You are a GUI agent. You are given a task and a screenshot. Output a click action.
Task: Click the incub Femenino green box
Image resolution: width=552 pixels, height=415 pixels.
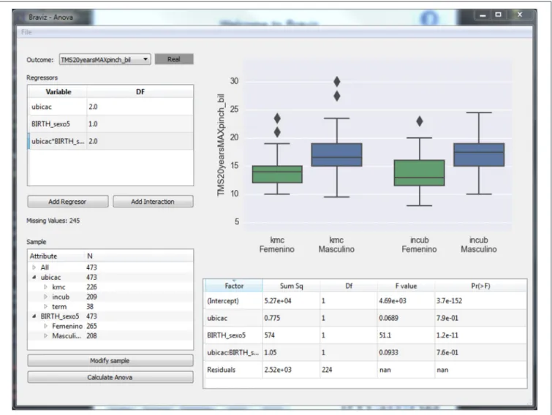pyautogui.click(x=419, y=172)
